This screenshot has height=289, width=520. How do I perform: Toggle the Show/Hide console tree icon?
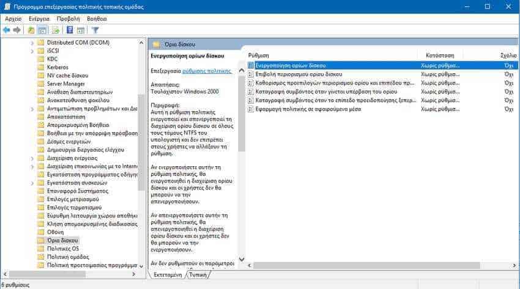tap(42, 30)
